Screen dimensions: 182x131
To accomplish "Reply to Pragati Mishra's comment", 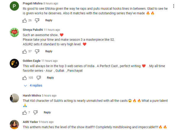I will tap(49, 20).
